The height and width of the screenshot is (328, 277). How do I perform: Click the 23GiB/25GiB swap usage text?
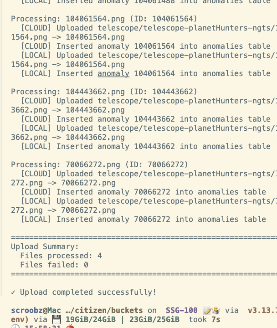coord(154,319)
